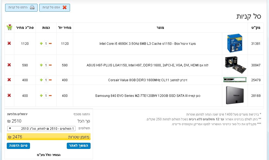The height and width of the screenshot is (160, 269).
Task: Remove the Samsung 840 EVO SSD row
Action: point(9,96)
